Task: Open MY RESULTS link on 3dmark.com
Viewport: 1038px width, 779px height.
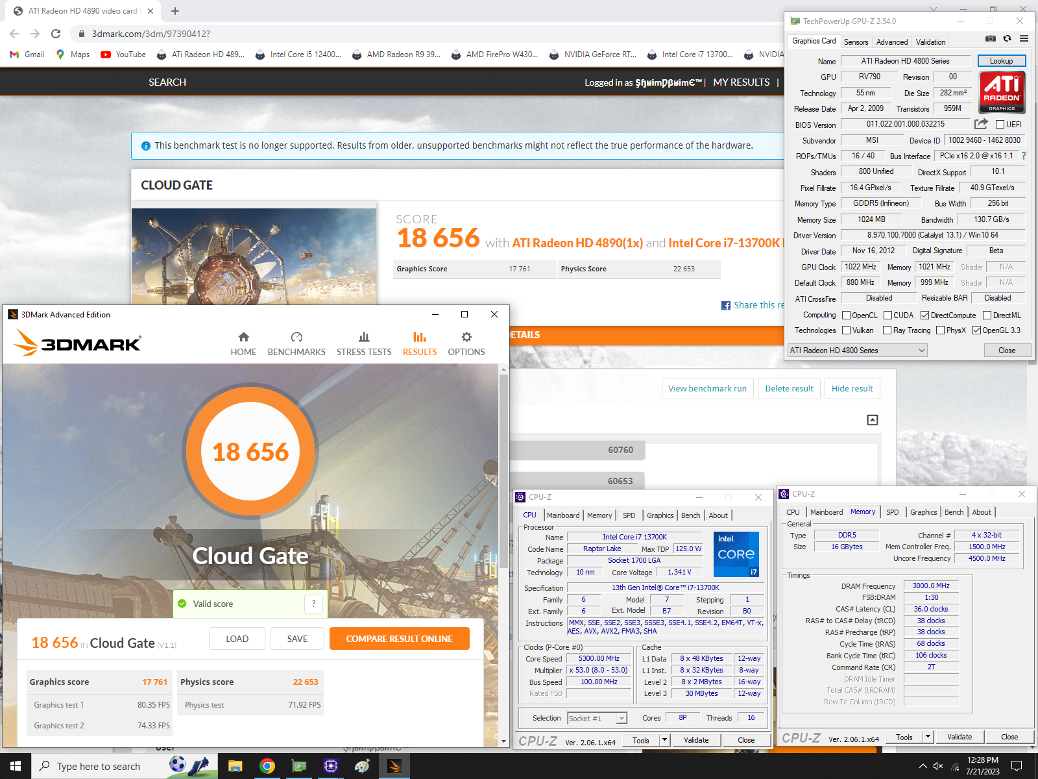Action: pos(742,82)
